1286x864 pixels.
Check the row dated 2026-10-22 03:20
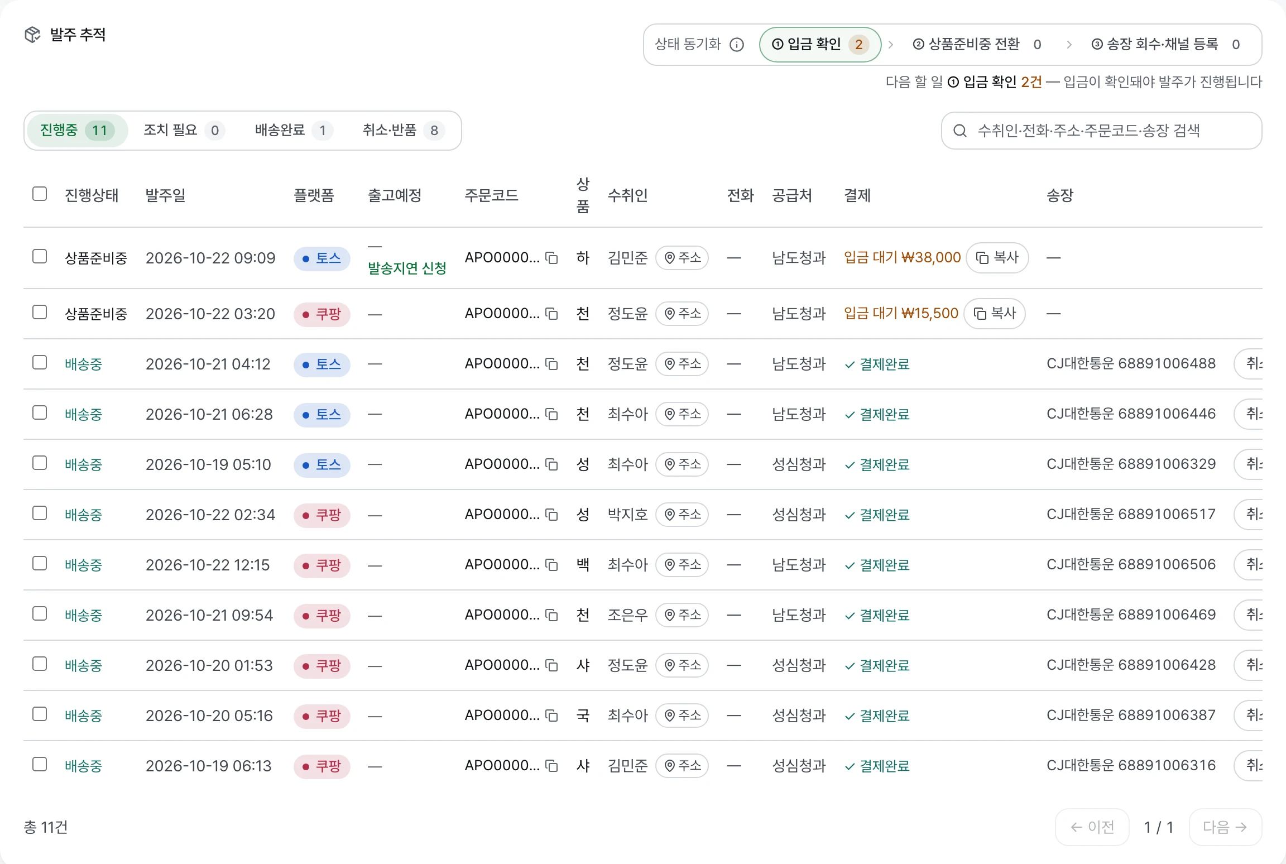pos(40,312)
